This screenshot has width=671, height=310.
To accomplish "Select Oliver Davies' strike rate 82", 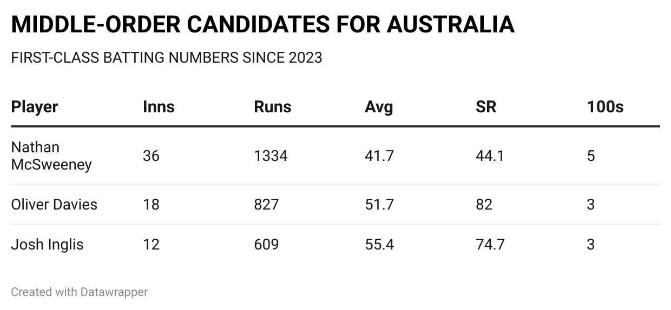I will [484, 205].
